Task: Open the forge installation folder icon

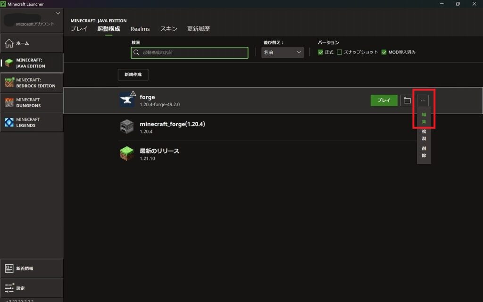Action: click(x=406, y=101)
